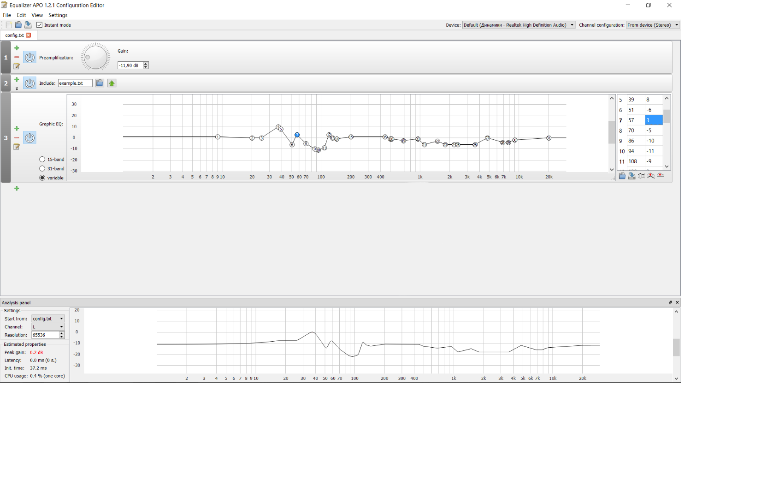Screen dimensions: 773x498
Task: Click the Gain value field
Action: tap(130, 65)
